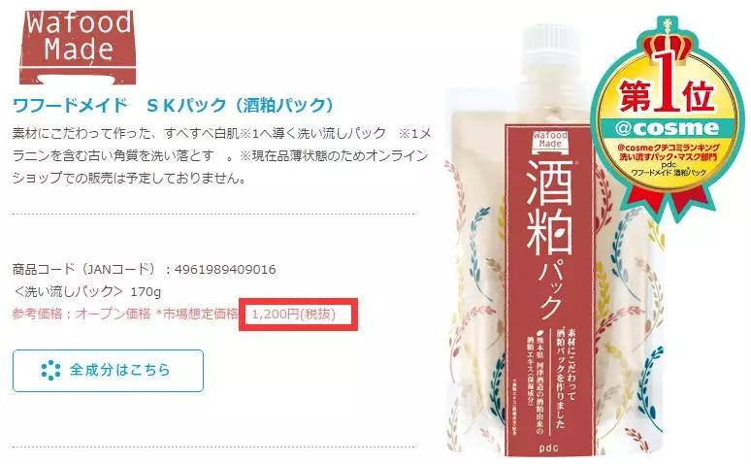Click the red 酒粕 label on package

coord(550,287)
